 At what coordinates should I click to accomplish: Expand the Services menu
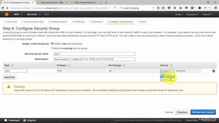[34, 14]
